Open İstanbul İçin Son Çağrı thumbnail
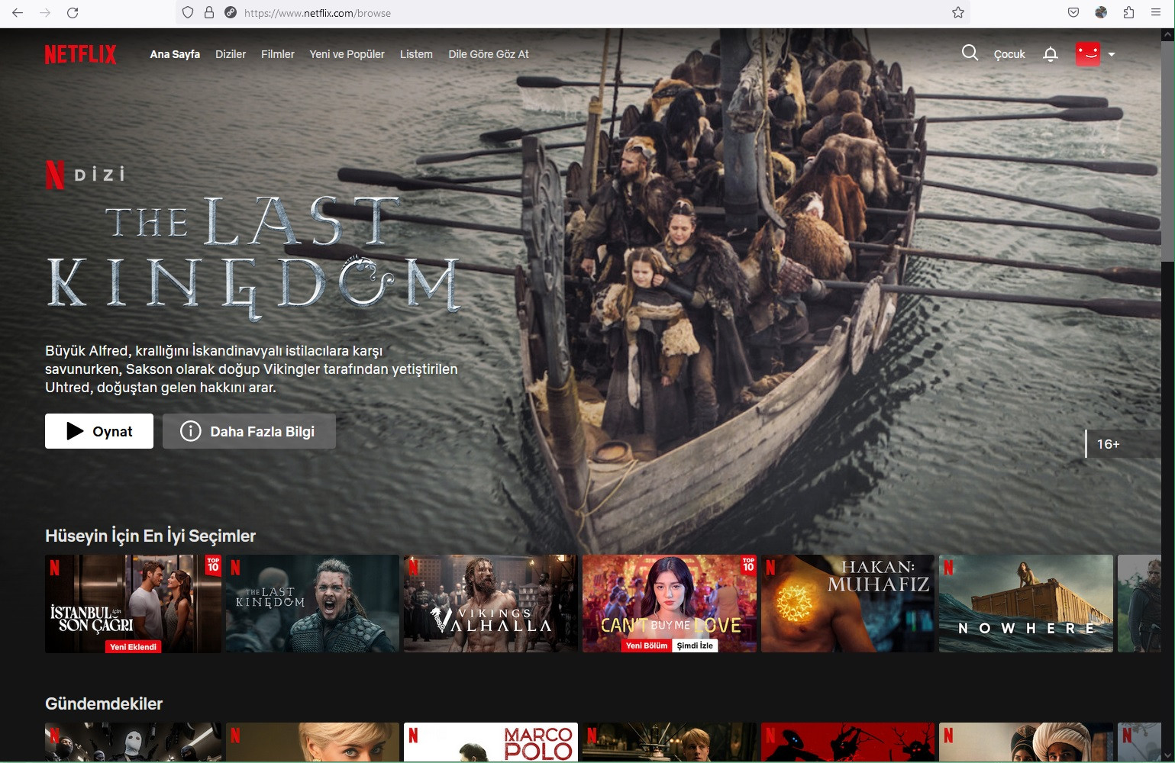The image size is (1175, 763). pyautogui.click(x=133, y=604)
